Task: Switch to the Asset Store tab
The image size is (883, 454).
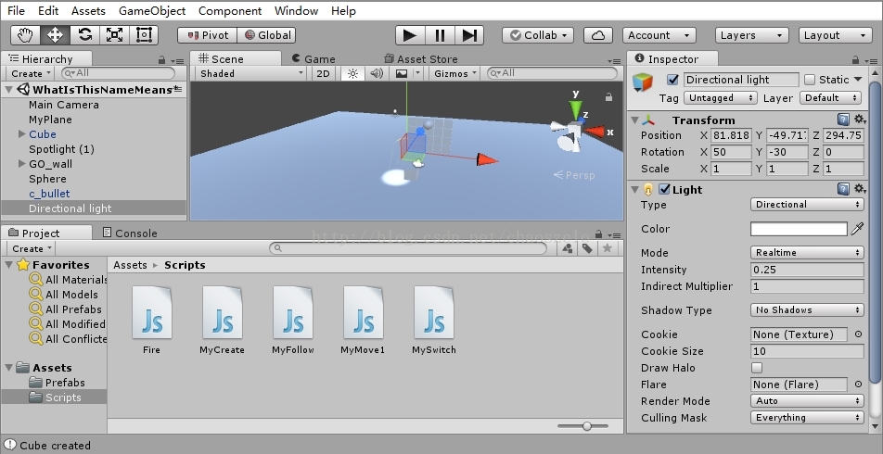Action: point(421,59)
